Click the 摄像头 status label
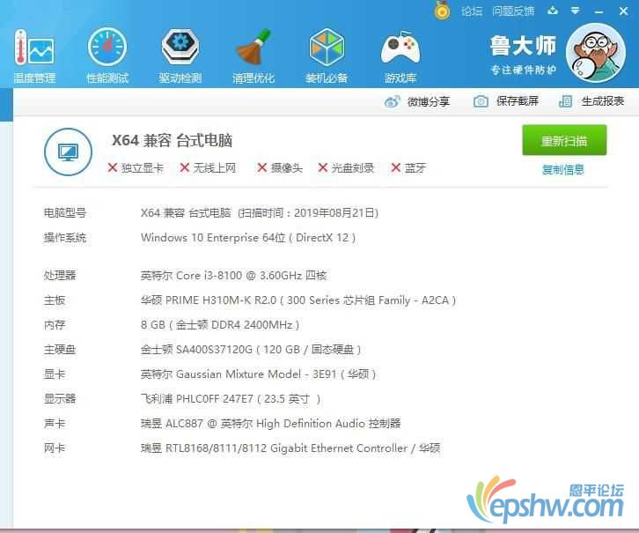639x533 pixels. 286,168
